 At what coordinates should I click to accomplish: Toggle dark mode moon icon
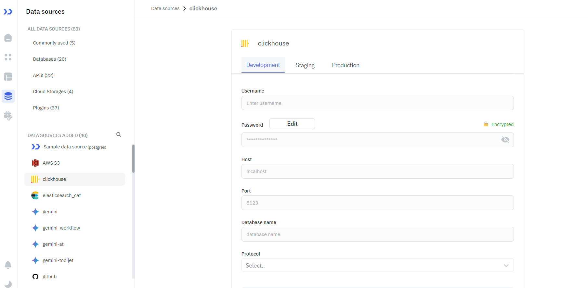[8, 284]
